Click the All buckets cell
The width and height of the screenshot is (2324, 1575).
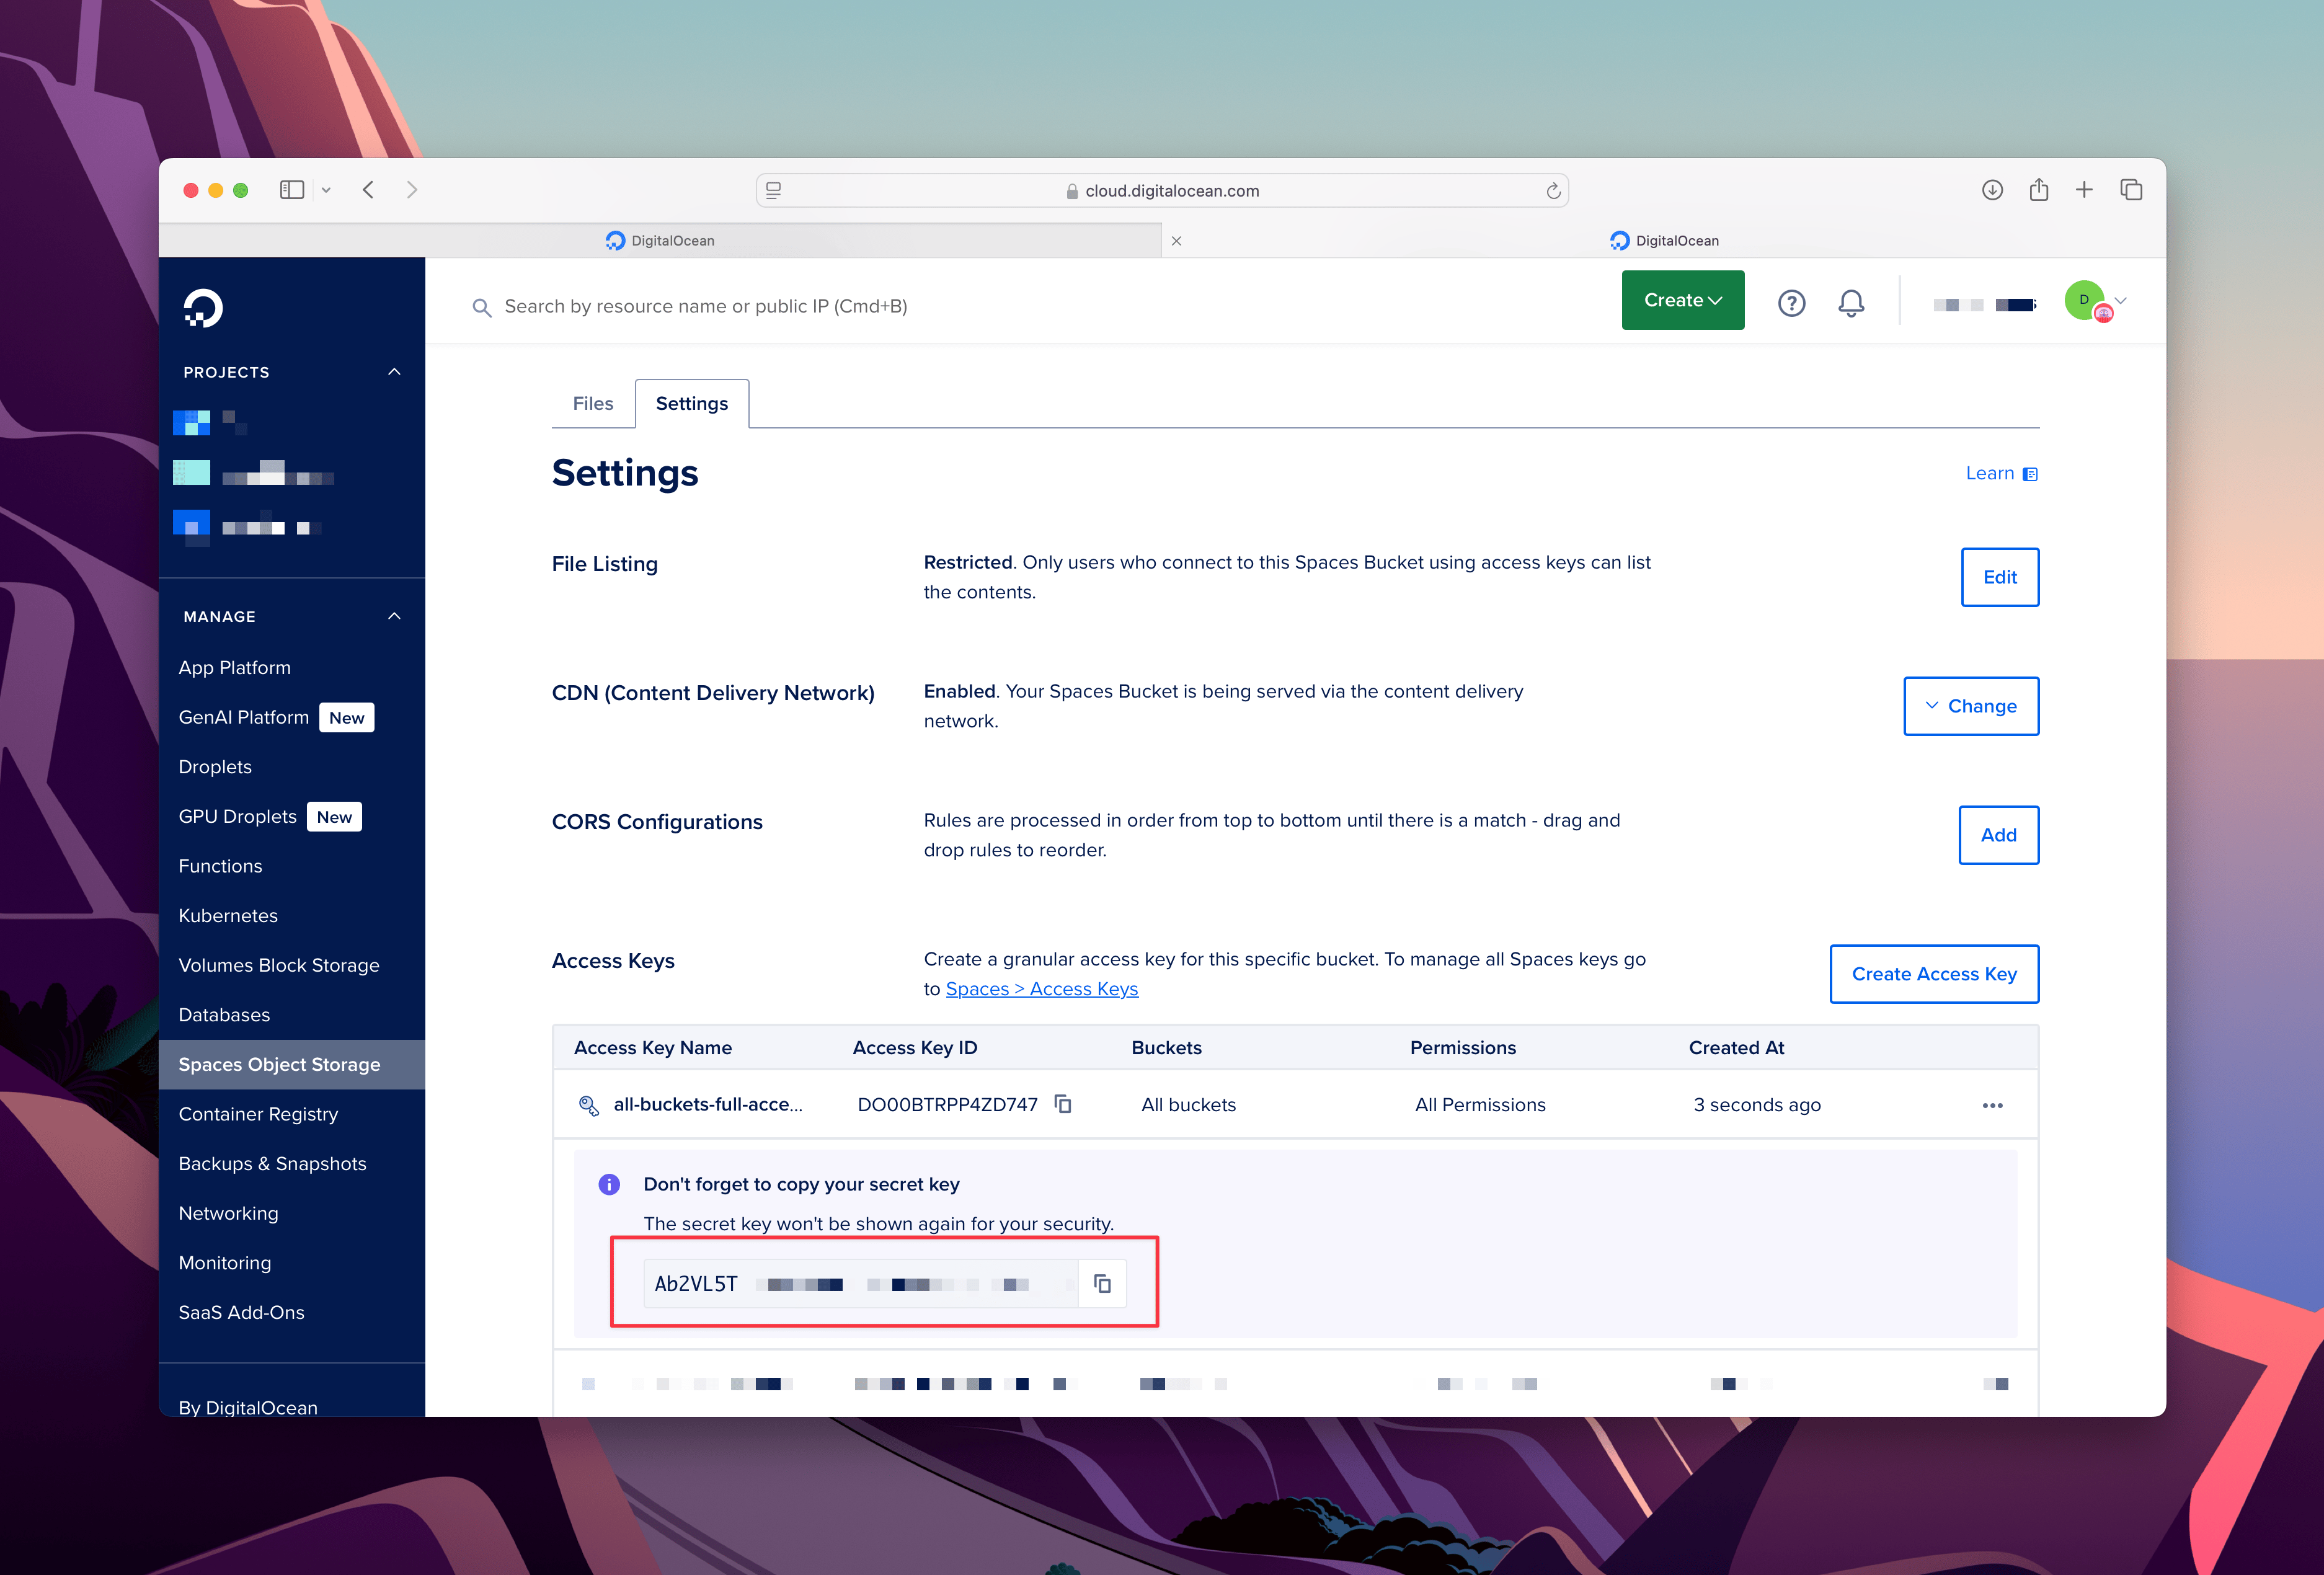1188,1105
